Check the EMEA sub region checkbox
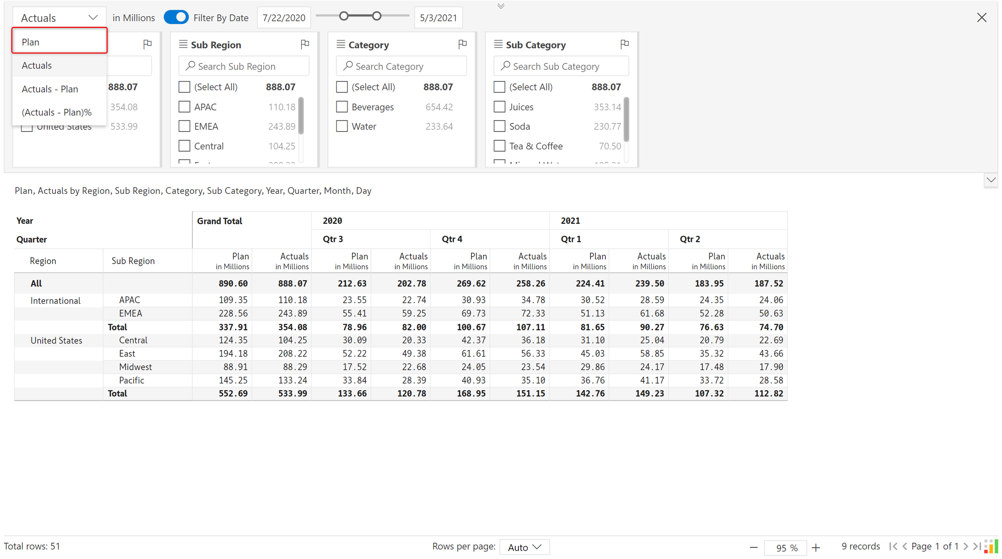Image resolution: width=1002 pixels, height=559 pixels. coord(184,126)
